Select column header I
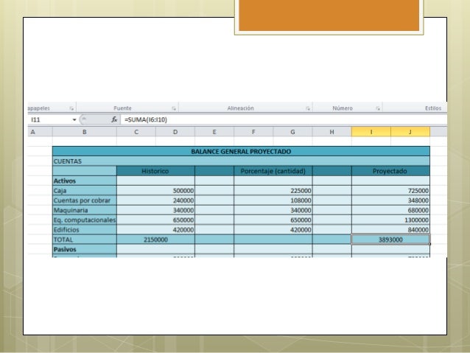The image size is (470, 353). 371,132
